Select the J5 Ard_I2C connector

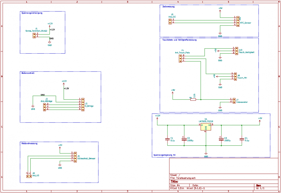click(170, 21)
